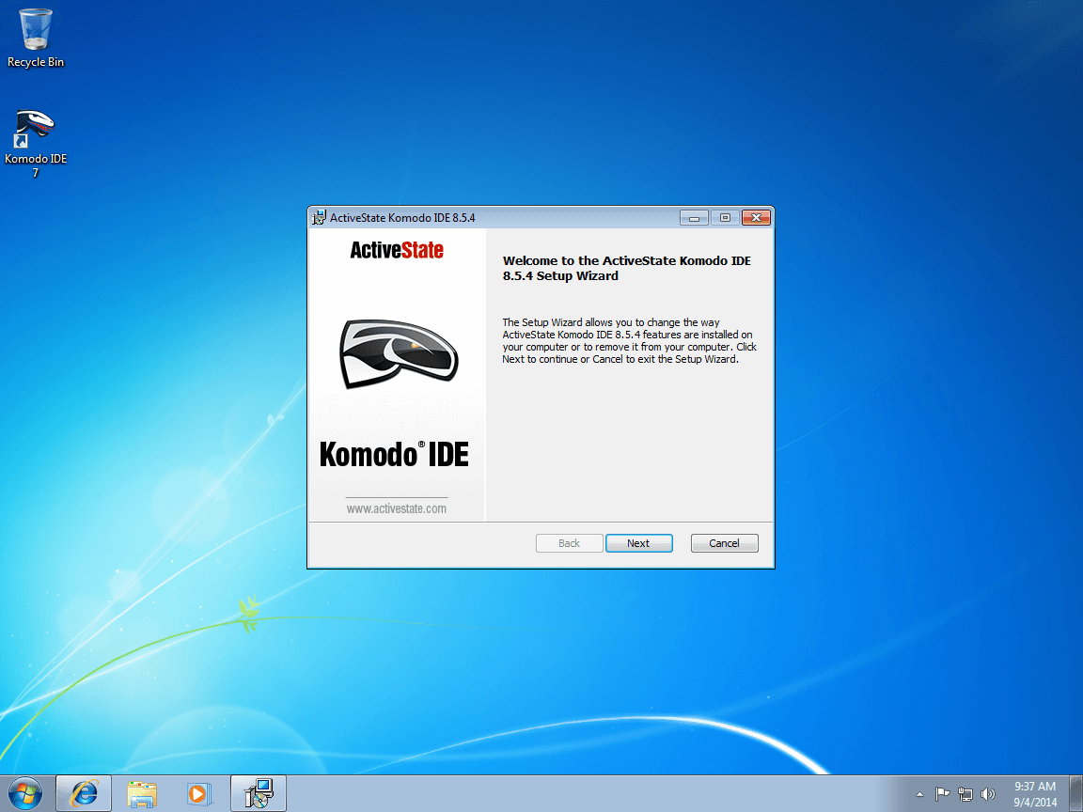
Task: Open the network status tray icon
Action: pos(965,795)
